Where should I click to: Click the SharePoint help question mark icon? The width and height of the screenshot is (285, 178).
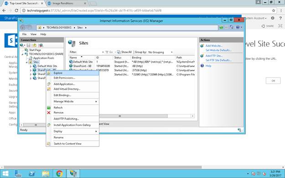click(280, 18)
